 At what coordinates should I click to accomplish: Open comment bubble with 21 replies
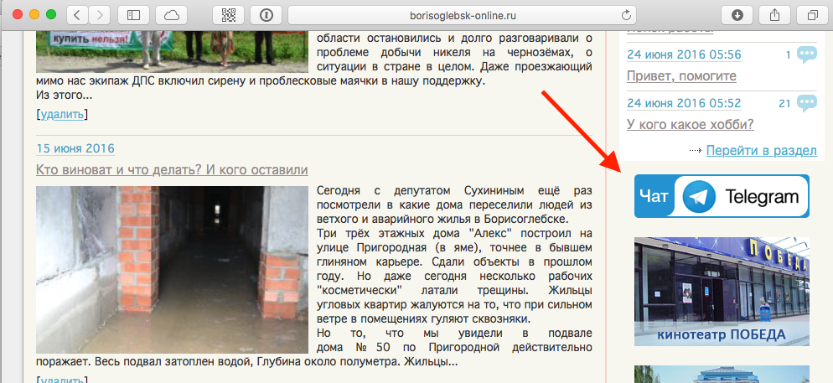[807, 103]
